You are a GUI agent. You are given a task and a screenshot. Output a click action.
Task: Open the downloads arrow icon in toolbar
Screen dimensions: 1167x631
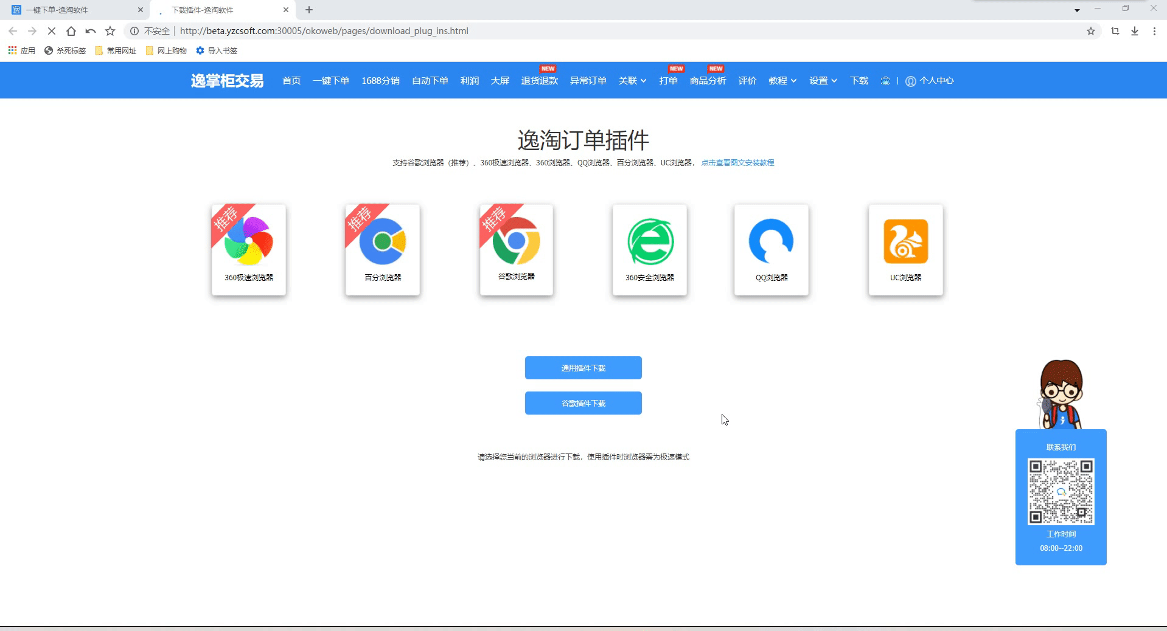click(x=1135, y=31)
